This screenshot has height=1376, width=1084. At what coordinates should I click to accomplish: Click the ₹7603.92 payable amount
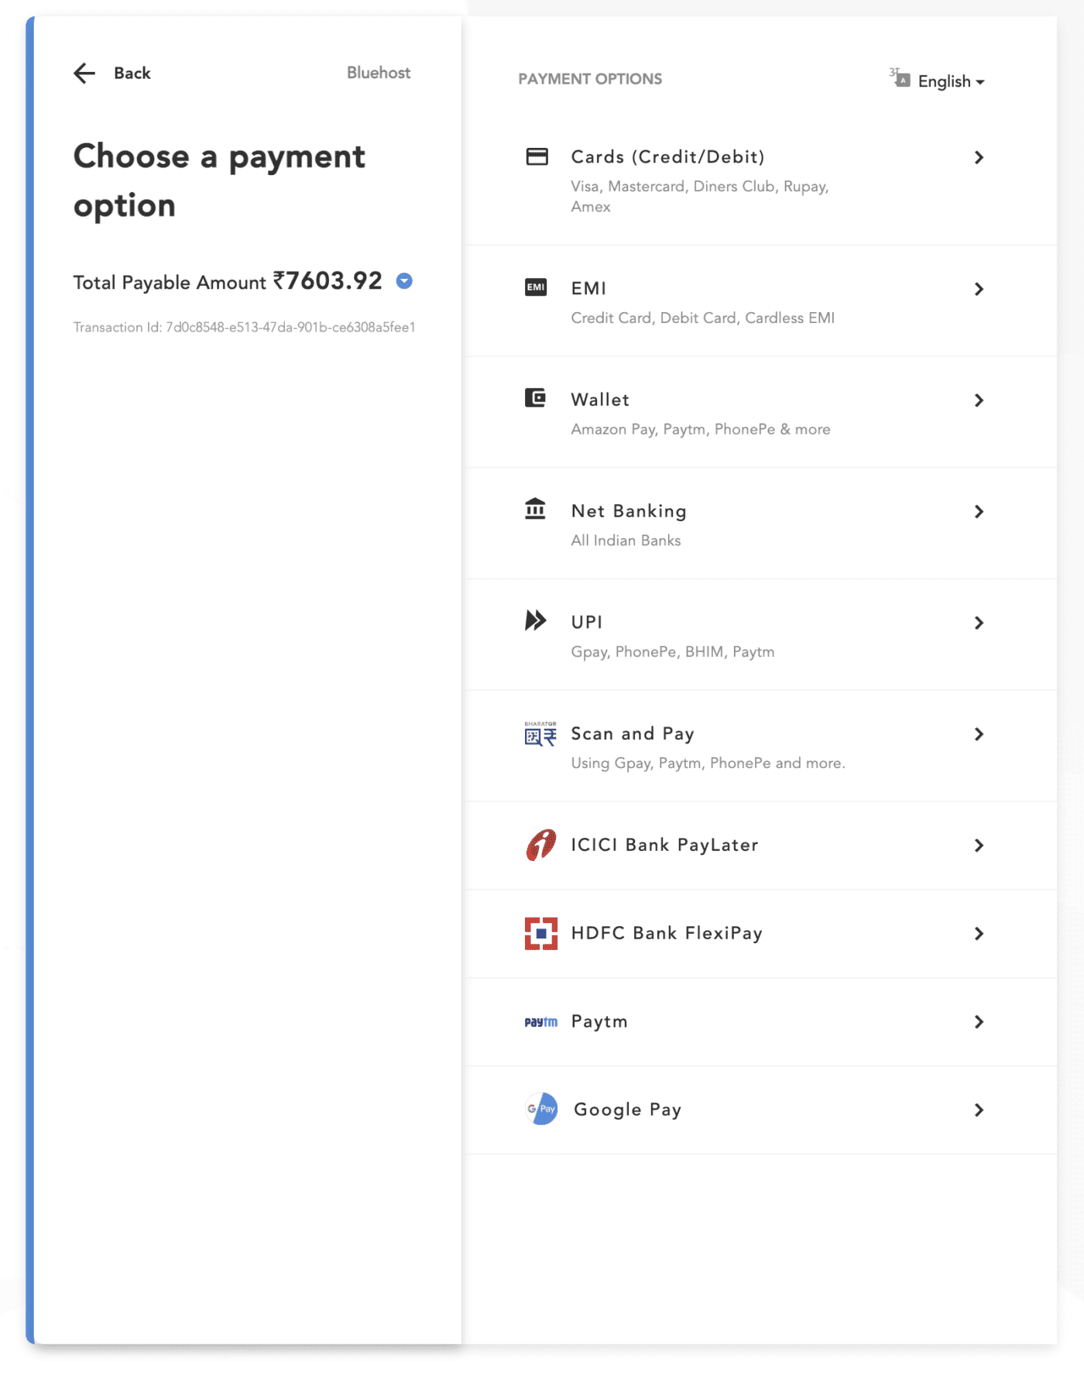(x=328, y=280)
